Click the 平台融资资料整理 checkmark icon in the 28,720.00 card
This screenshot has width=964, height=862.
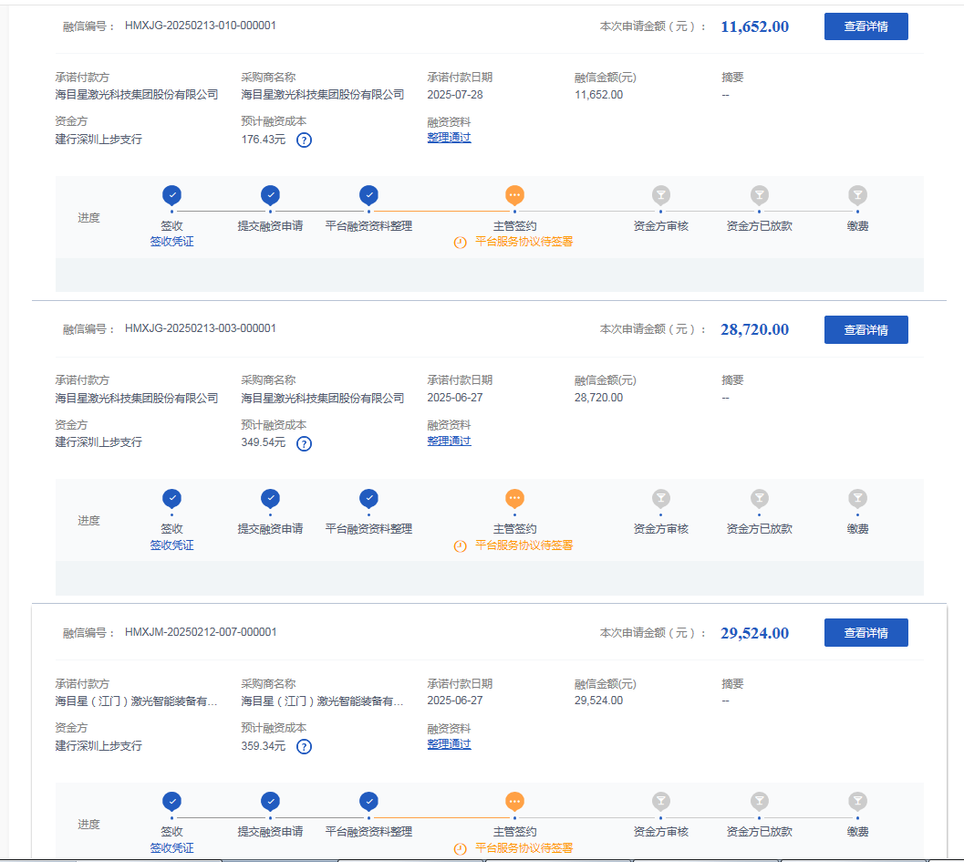368,498
